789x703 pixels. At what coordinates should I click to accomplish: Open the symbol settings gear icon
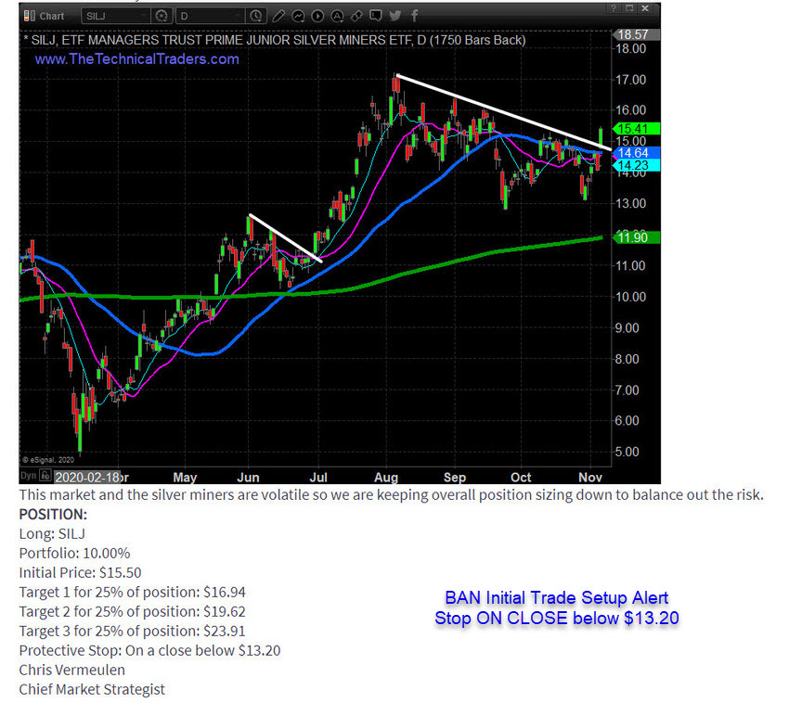[x=161, y=16]
